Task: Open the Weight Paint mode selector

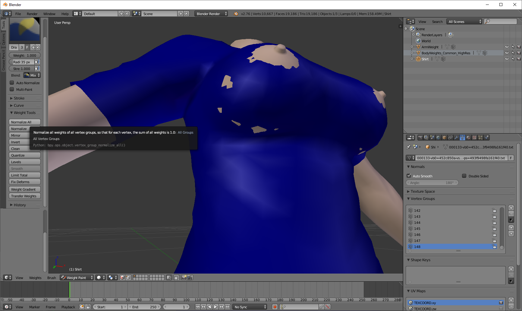Action: (77, 278)
